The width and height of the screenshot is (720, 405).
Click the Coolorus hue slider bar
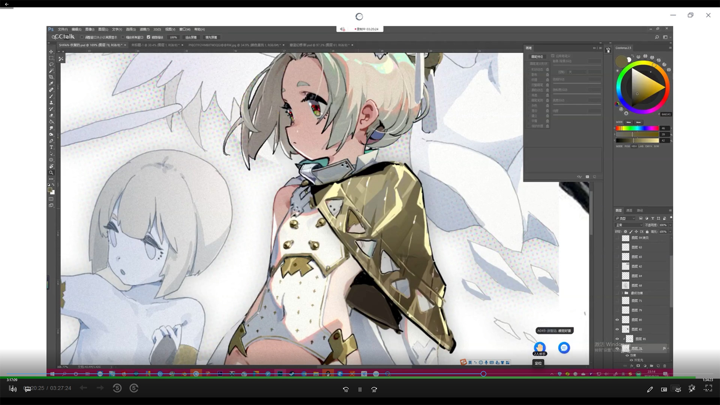tap(637, 128)
